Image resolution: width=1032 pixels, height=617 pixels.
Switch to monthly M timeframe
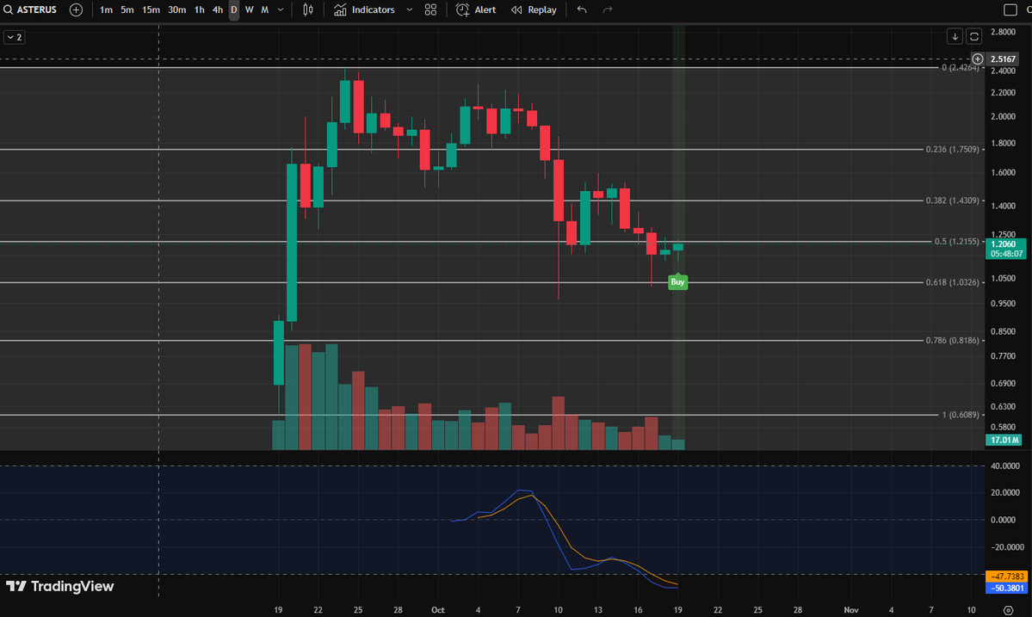(264, 9)
